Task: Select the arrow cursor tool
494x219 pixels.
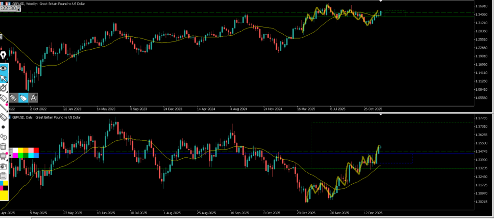Action: pyautogui.click(x=4, y=78)
